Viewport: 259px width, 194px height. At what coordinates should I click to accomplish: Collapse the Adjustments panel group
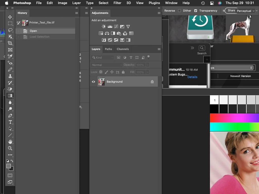coord(159,8)
